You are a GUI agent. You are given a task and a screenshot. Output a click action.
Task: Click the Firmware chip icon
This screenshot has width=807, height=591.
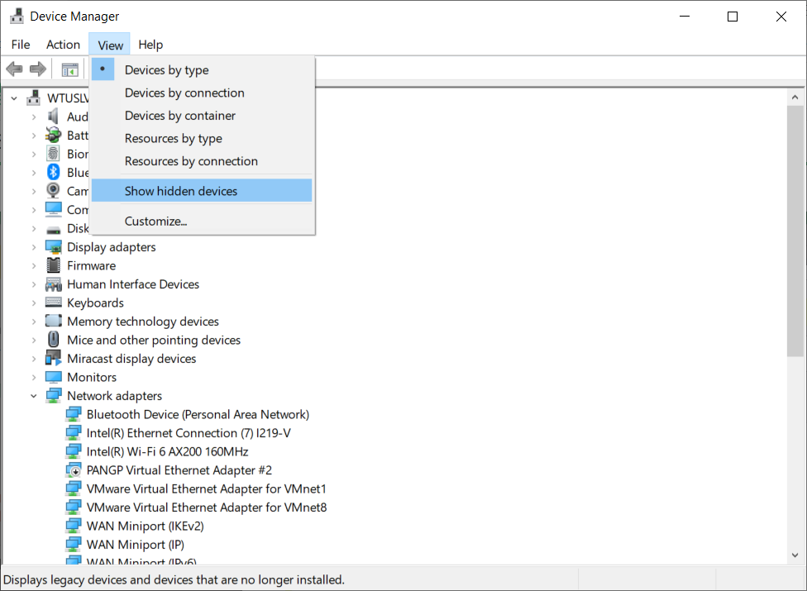pos(54,265)
